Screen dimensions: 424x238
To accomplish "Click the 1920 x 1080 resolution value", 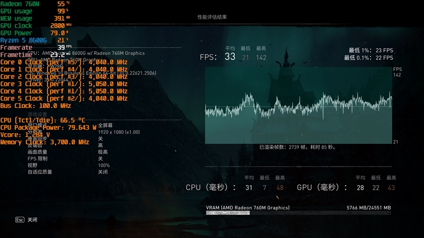I will click(119, 132).
